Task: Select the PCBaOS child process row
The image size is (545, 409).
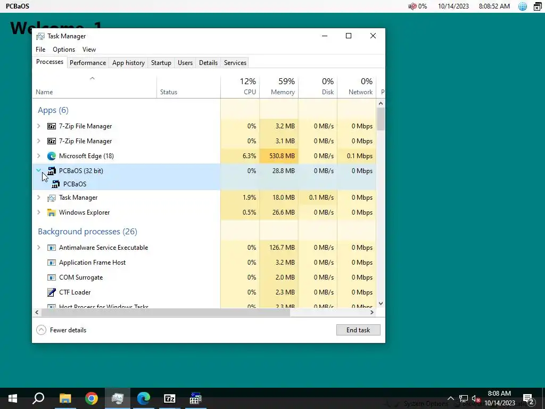Action: click(x=204, y=184)
